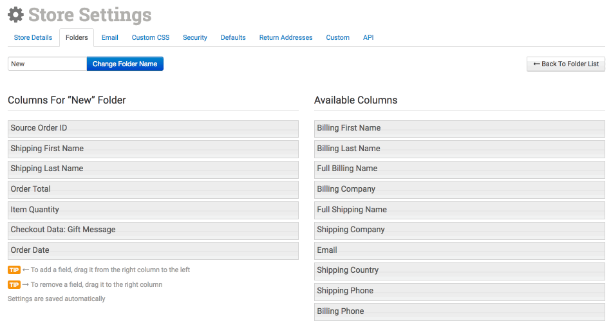Switch to the Email tab
Viewport: 611px width, 321px height.
click(110, 38)
